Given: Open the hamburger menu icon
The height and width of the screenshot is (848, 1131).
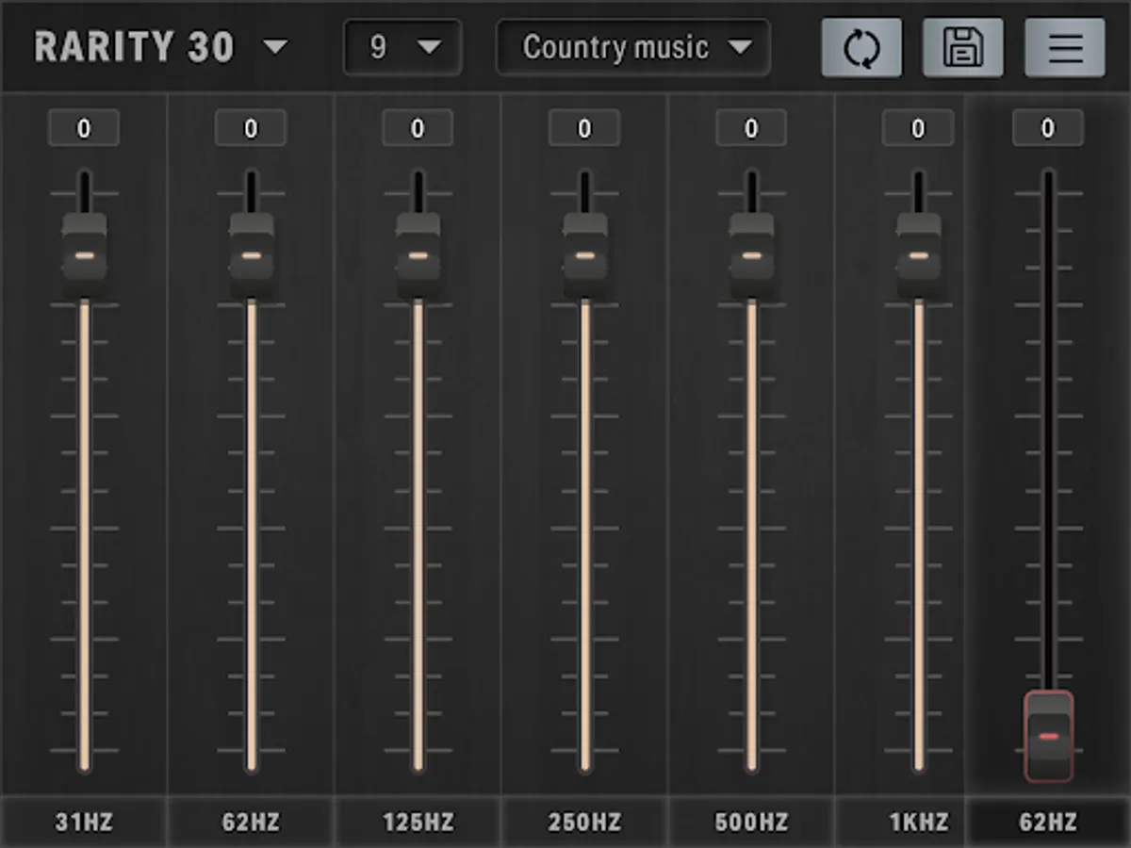Looking at the screenshot, I should pyautogui.click(x=1065, y=48).
